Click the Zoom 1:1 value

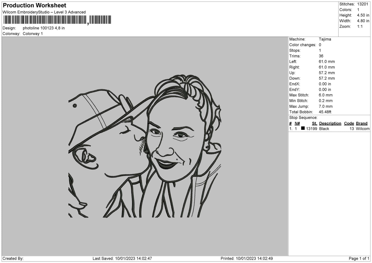pos(360,27)
